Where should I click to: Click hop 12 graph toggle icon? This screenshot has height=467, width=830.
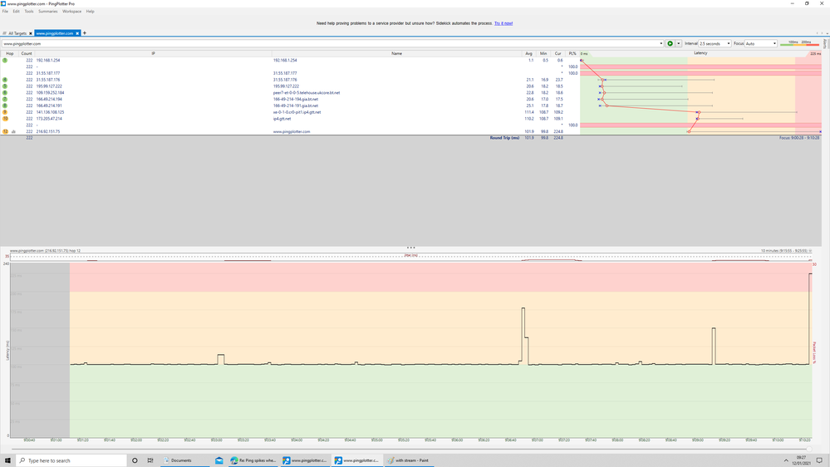tap(13, 131)
